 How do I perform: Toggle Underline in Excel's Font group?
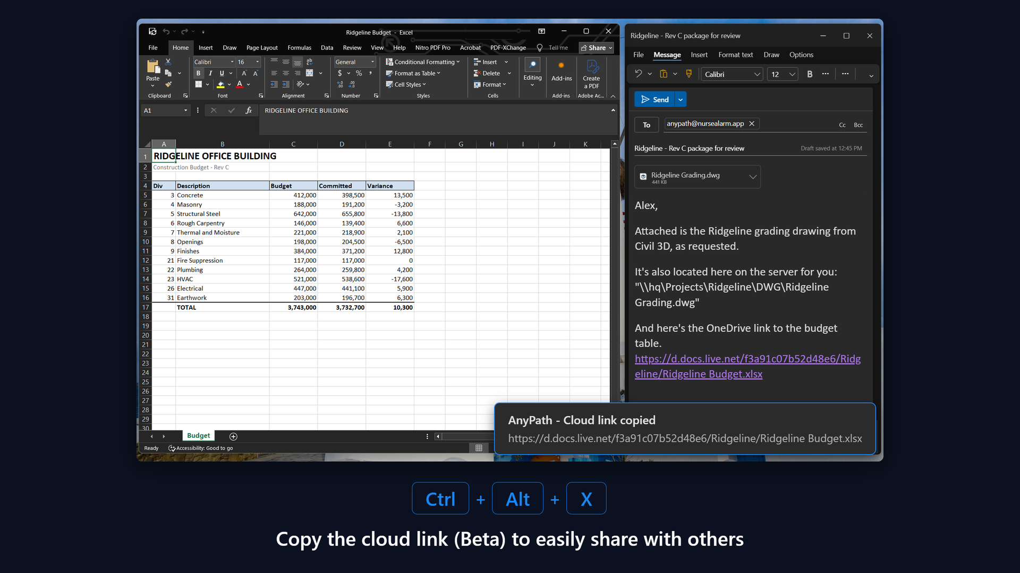[222, 73]
